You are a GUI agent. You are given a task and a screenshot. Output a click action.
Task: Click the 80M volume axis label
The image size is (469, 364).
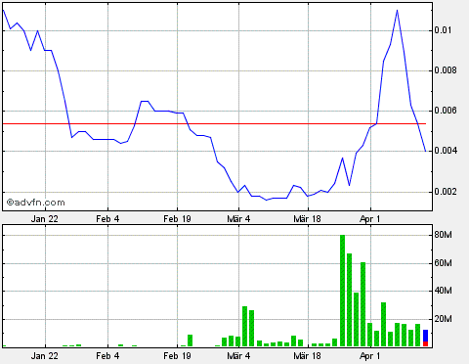click(443, 235)
